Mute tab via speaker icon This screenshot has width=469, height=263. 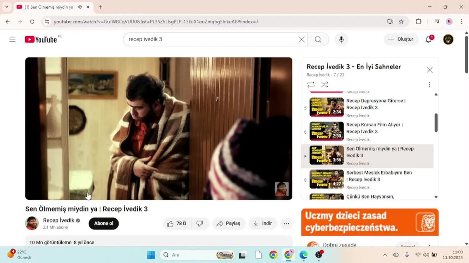tap(80, 7)
